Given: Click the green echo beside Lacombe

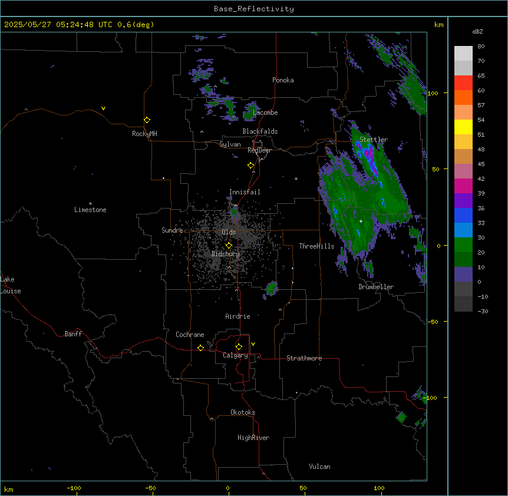Looking at the screenshot, I should click(250, 112).
